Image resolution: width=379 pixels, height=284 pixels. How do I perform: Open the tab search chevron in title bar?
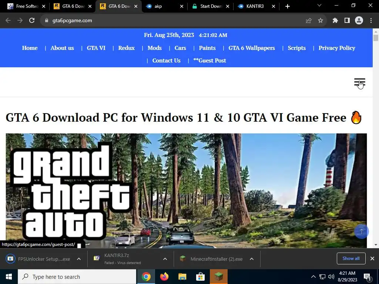coord(319,5)
